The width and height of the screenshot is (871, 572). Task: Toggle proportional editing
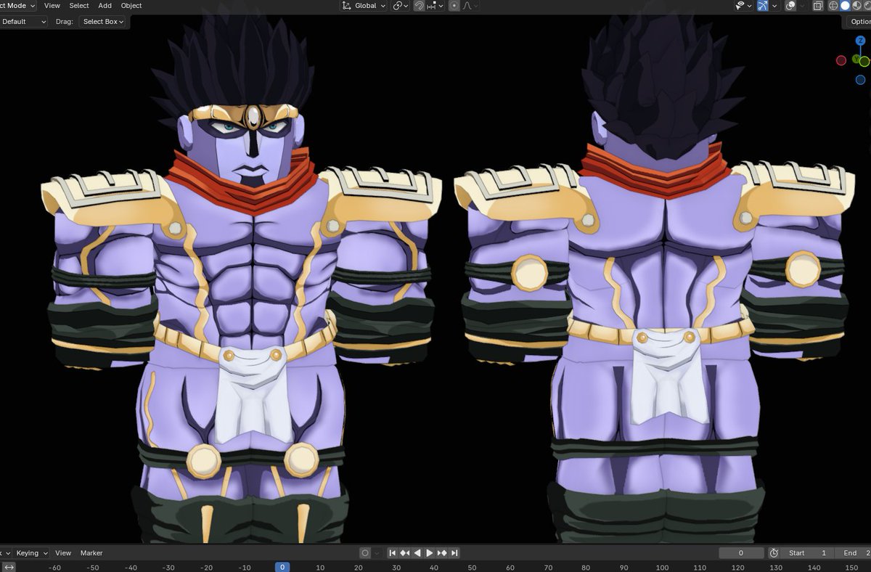click(454, 6)
